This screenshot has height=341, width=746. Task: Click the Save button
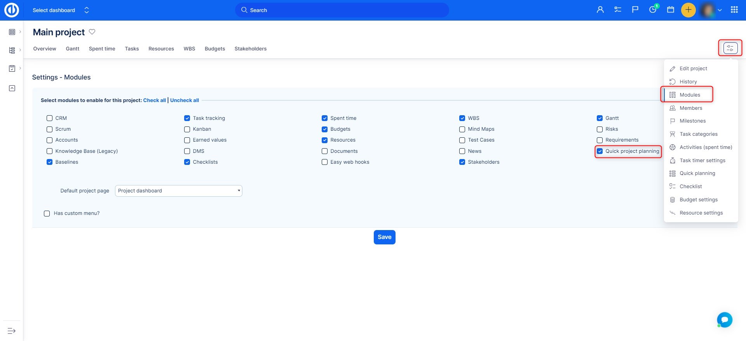[384, 237]
